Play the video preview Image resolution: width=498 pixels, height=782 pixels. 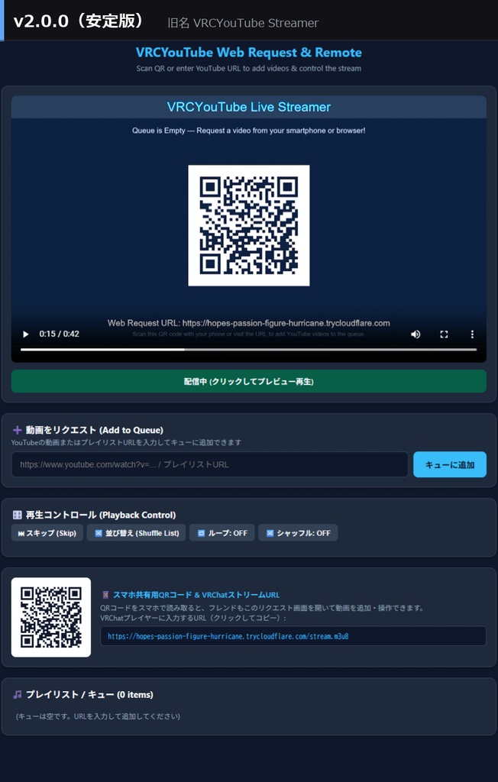click(x=26, y=334)
